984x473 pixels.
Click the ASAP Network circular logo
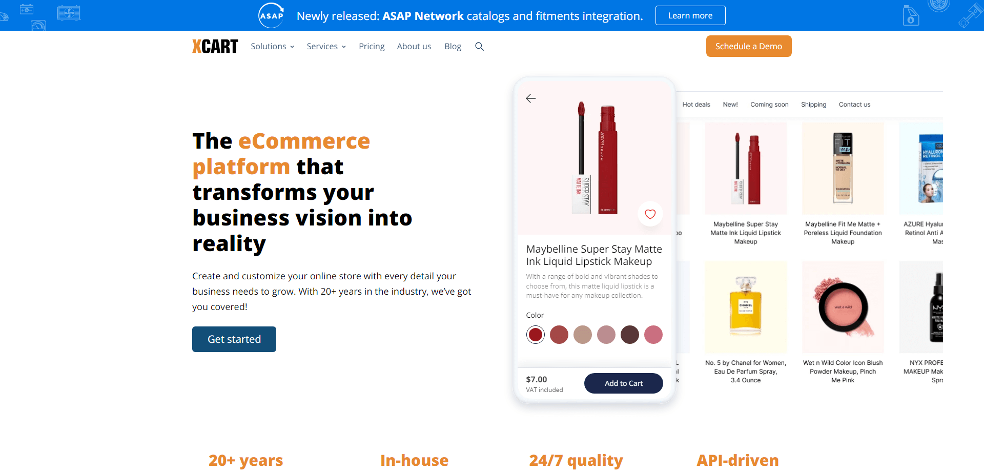click(271, 15)
